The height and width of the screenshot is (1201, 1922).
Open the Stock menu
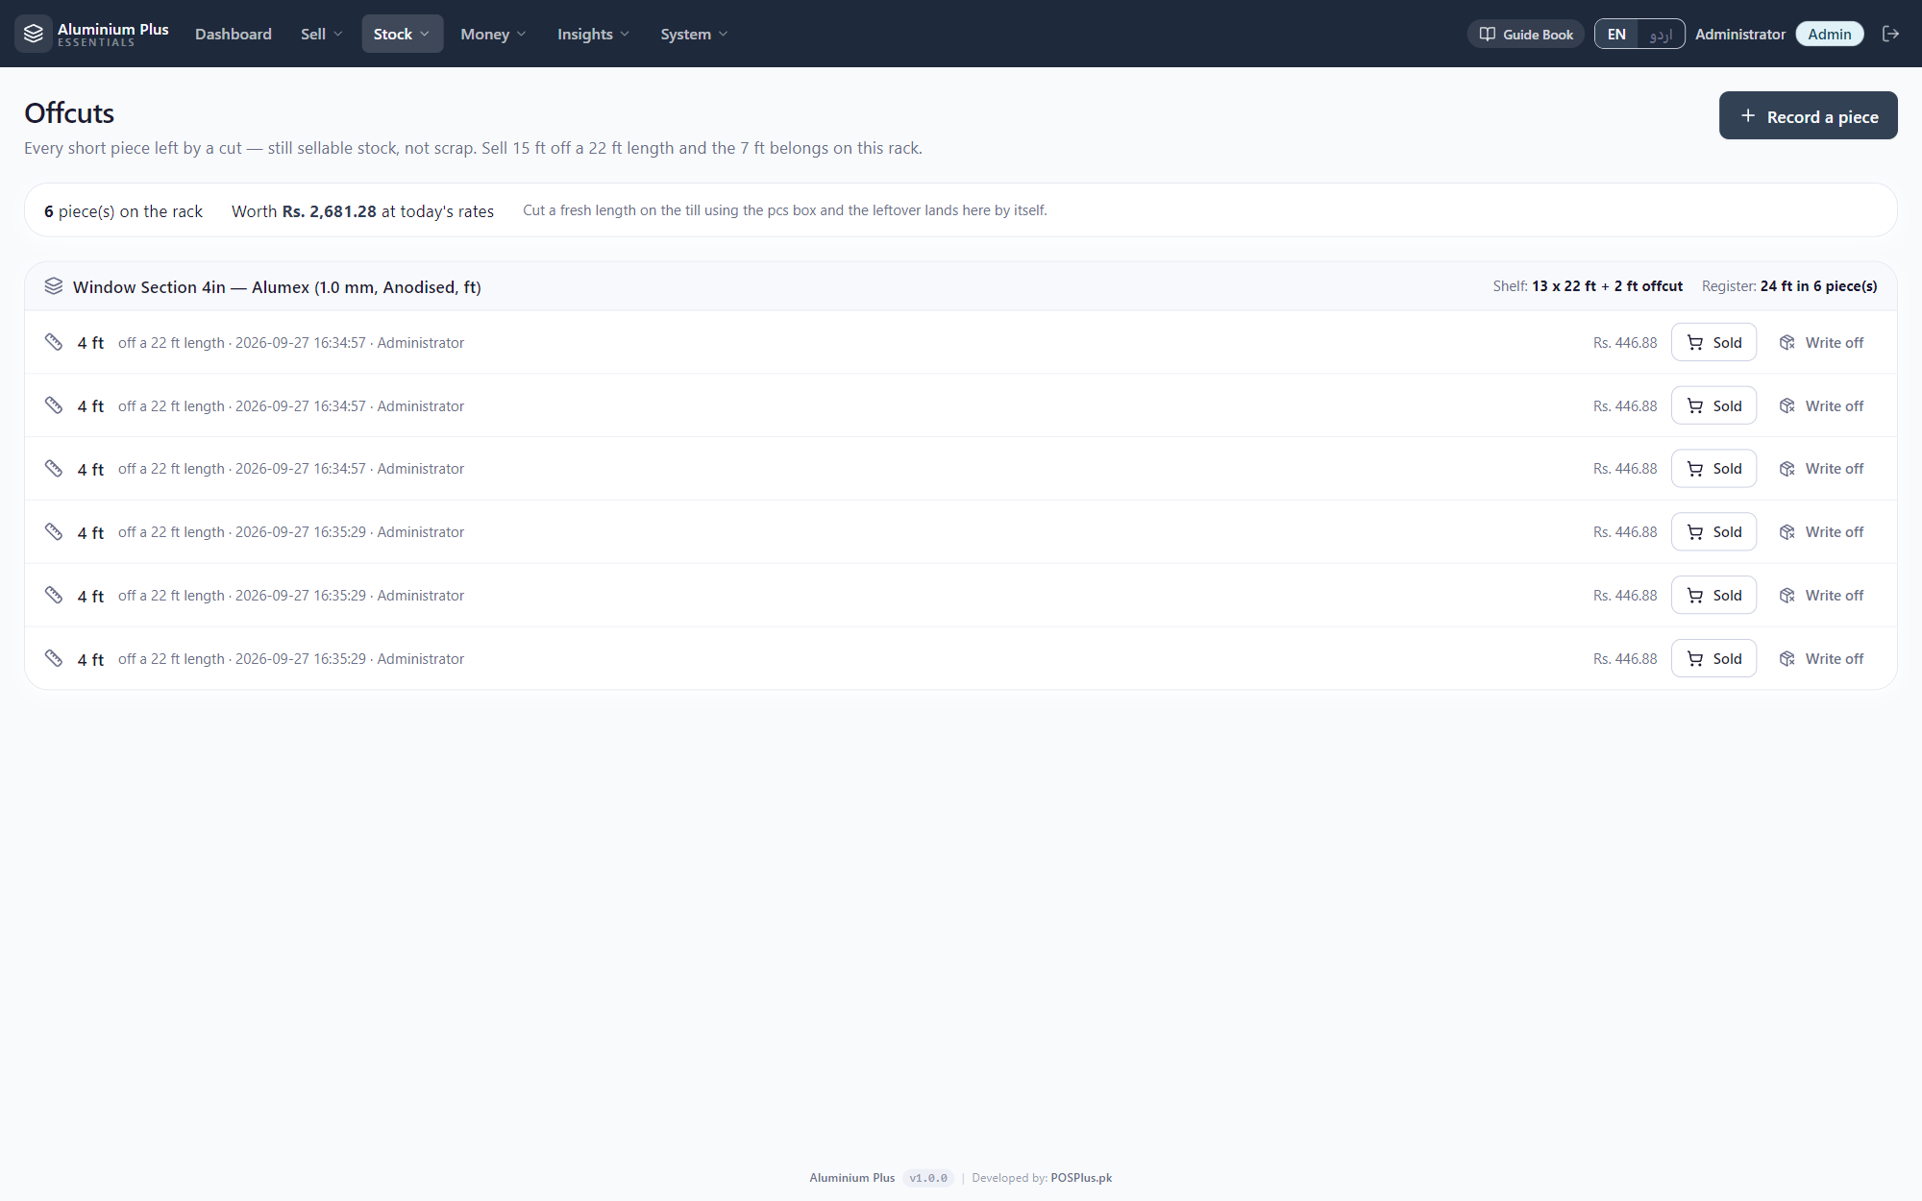[x=402, y=34]
